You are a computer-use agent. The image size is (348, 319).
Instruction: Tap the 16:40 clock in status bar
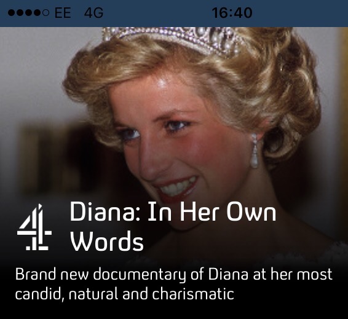point(232,13)
